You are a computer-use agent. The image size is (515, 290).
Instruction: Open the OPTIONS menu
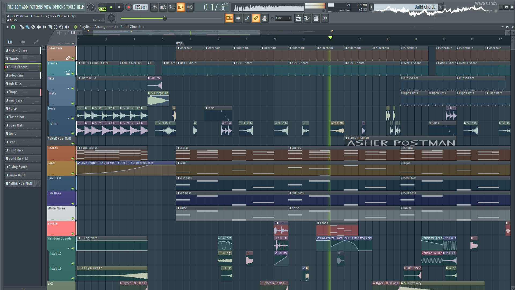[59, 7]
